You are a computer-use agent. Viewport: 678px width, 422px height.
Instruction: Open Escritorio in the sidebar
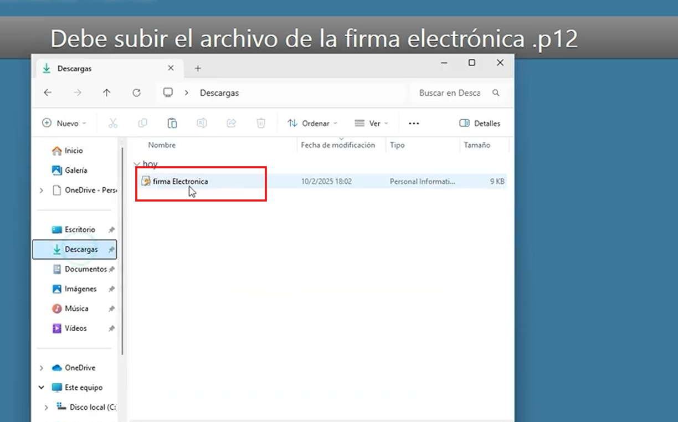tap(80, 229)
